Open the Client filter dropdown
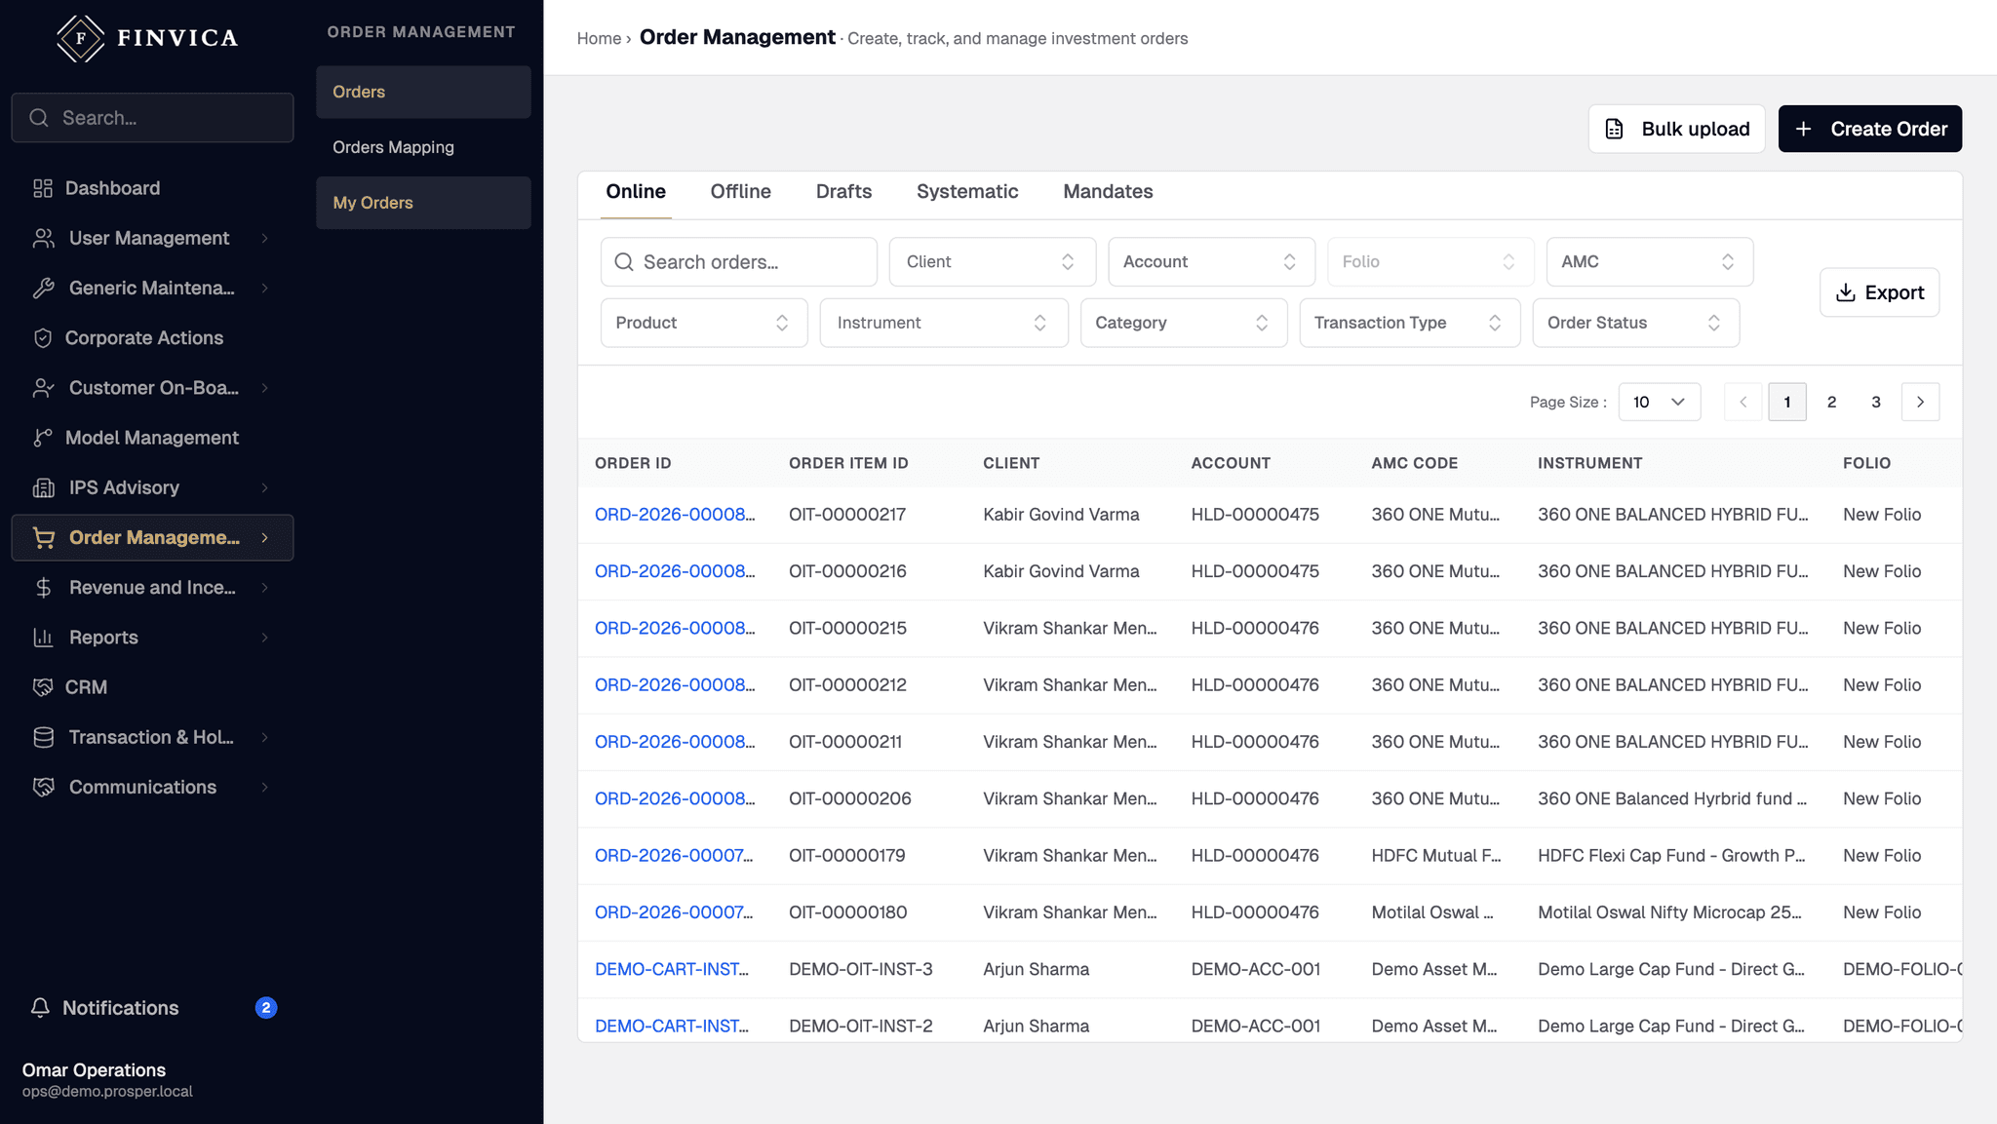The image size is (1997, 1124). pos(993,262)
